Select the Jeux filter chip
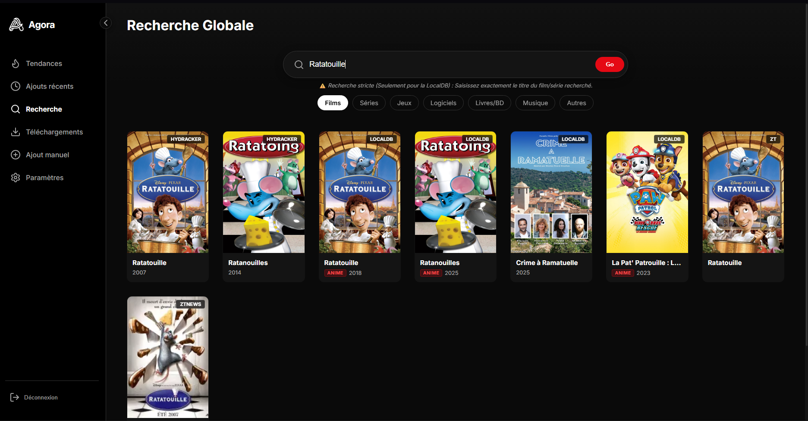Image resolution: width=808 pixels, height=421 pixels. [404, 103]
